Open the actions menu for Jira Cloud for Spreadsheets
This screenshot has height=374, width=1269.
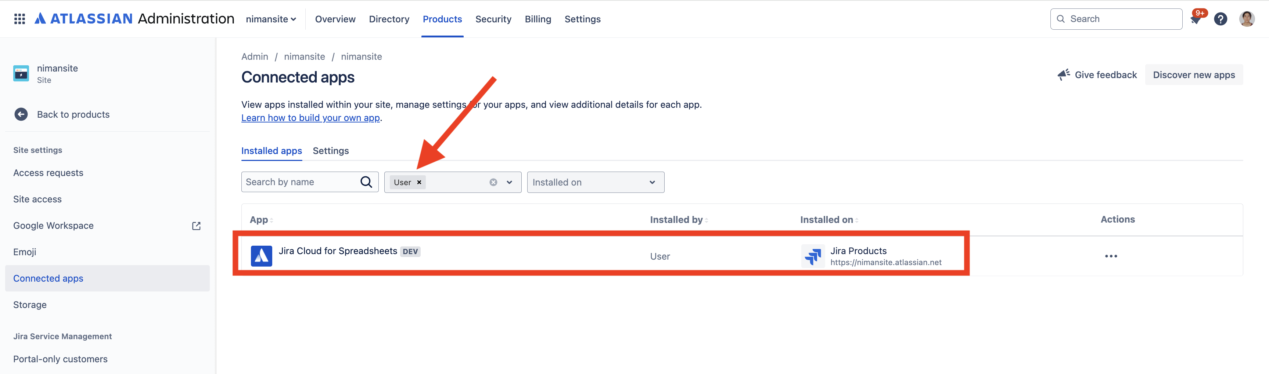1111,256
